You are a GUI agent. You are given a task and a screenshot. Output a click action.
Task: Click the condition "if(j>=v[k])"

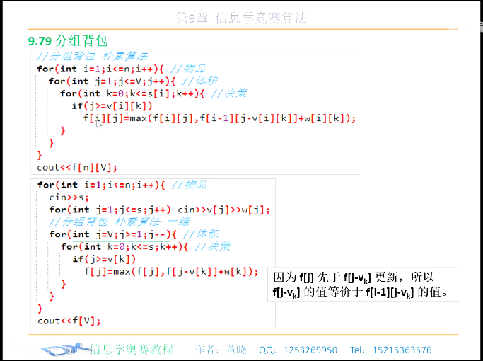click(104, 259)
